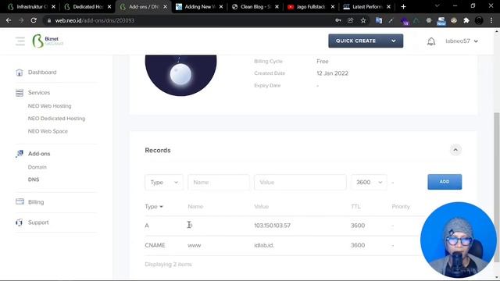
Task: Click the translate extension icon
Action: click(379, 20)
